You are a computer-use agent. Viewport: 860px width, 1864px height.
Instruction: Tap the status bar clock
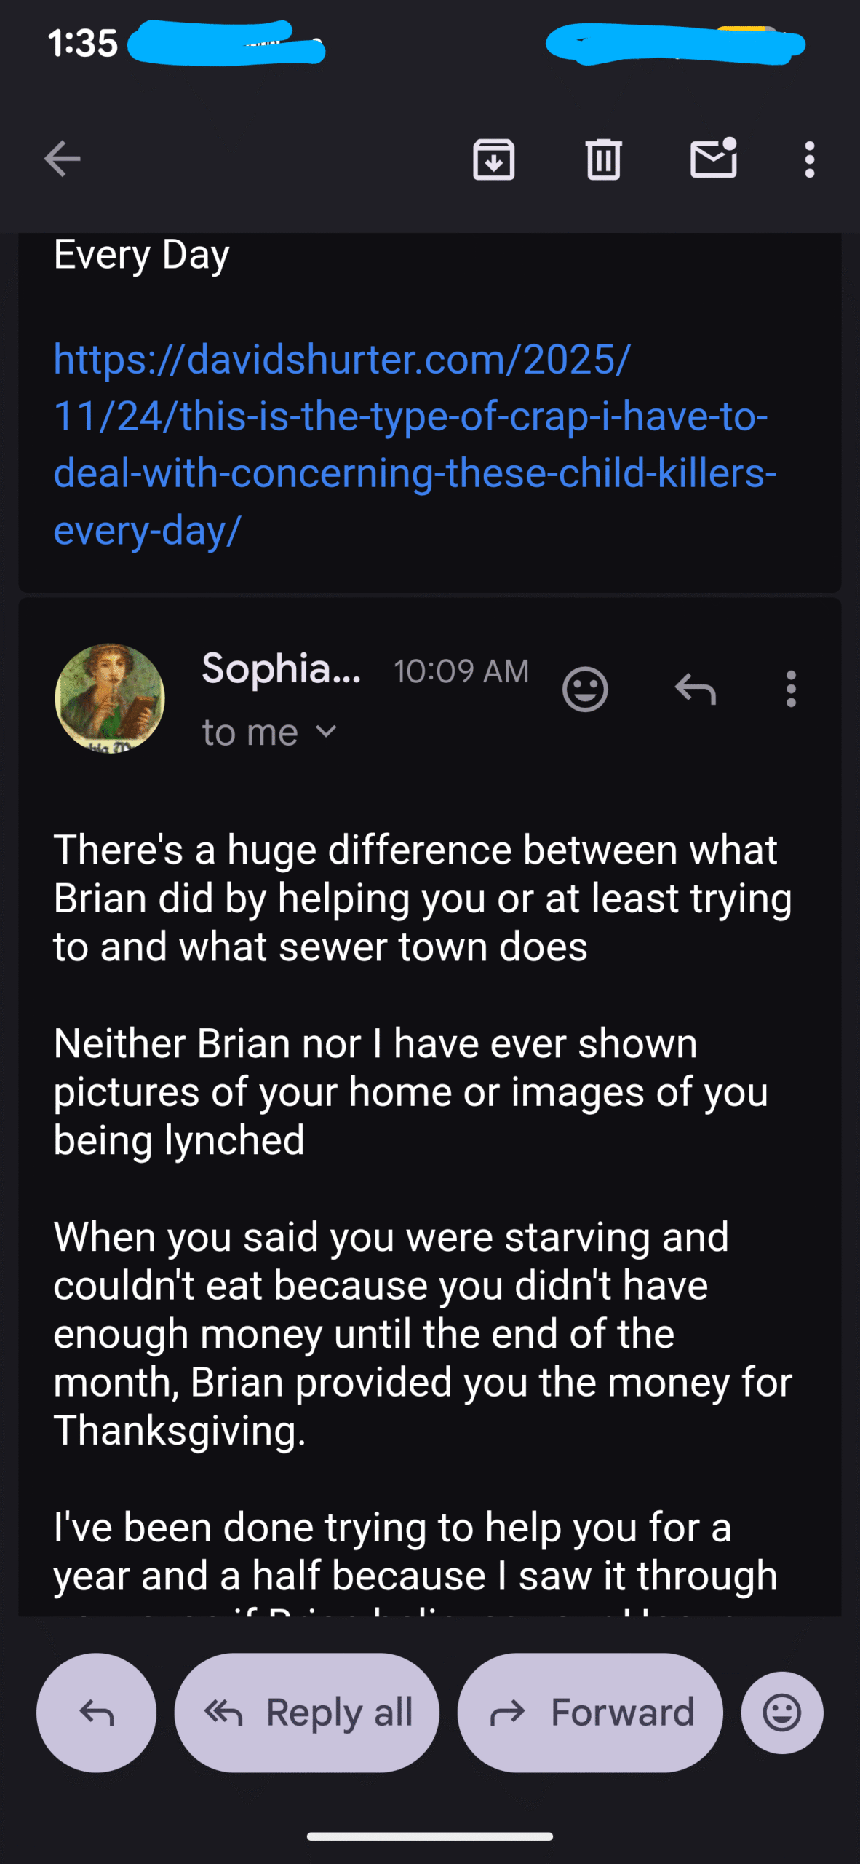83,44
